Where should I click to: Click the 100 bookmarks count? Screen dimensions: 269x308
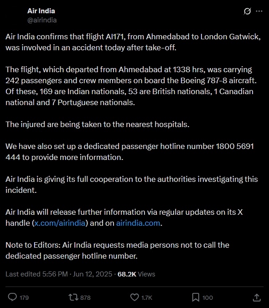(x=207, y=297)
